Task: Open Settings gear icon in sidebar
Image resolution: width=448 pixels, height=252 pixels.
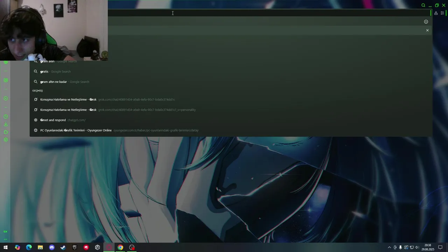Action: pos(6,140)
